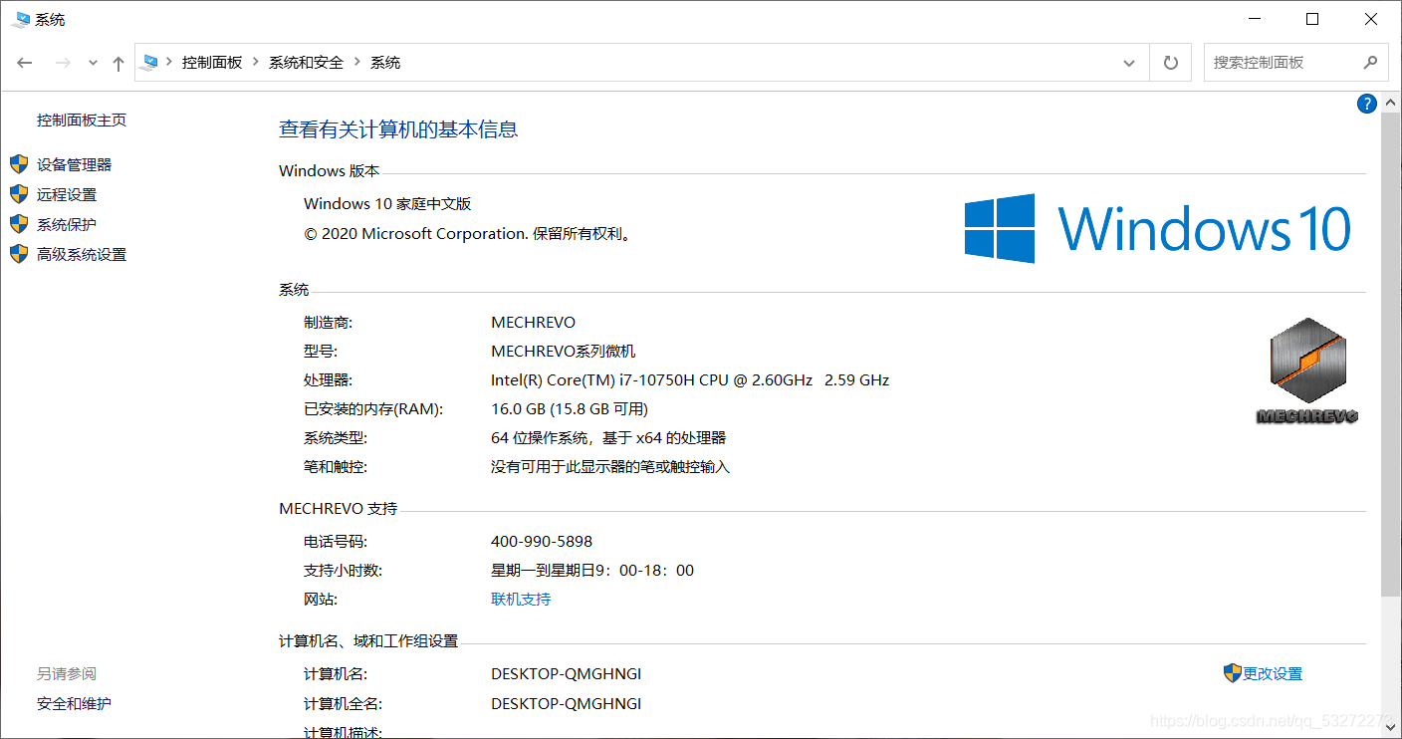The image size is (1402, 739).
Task: Open the address bar history dropdown
Action: coord(1129,63)
